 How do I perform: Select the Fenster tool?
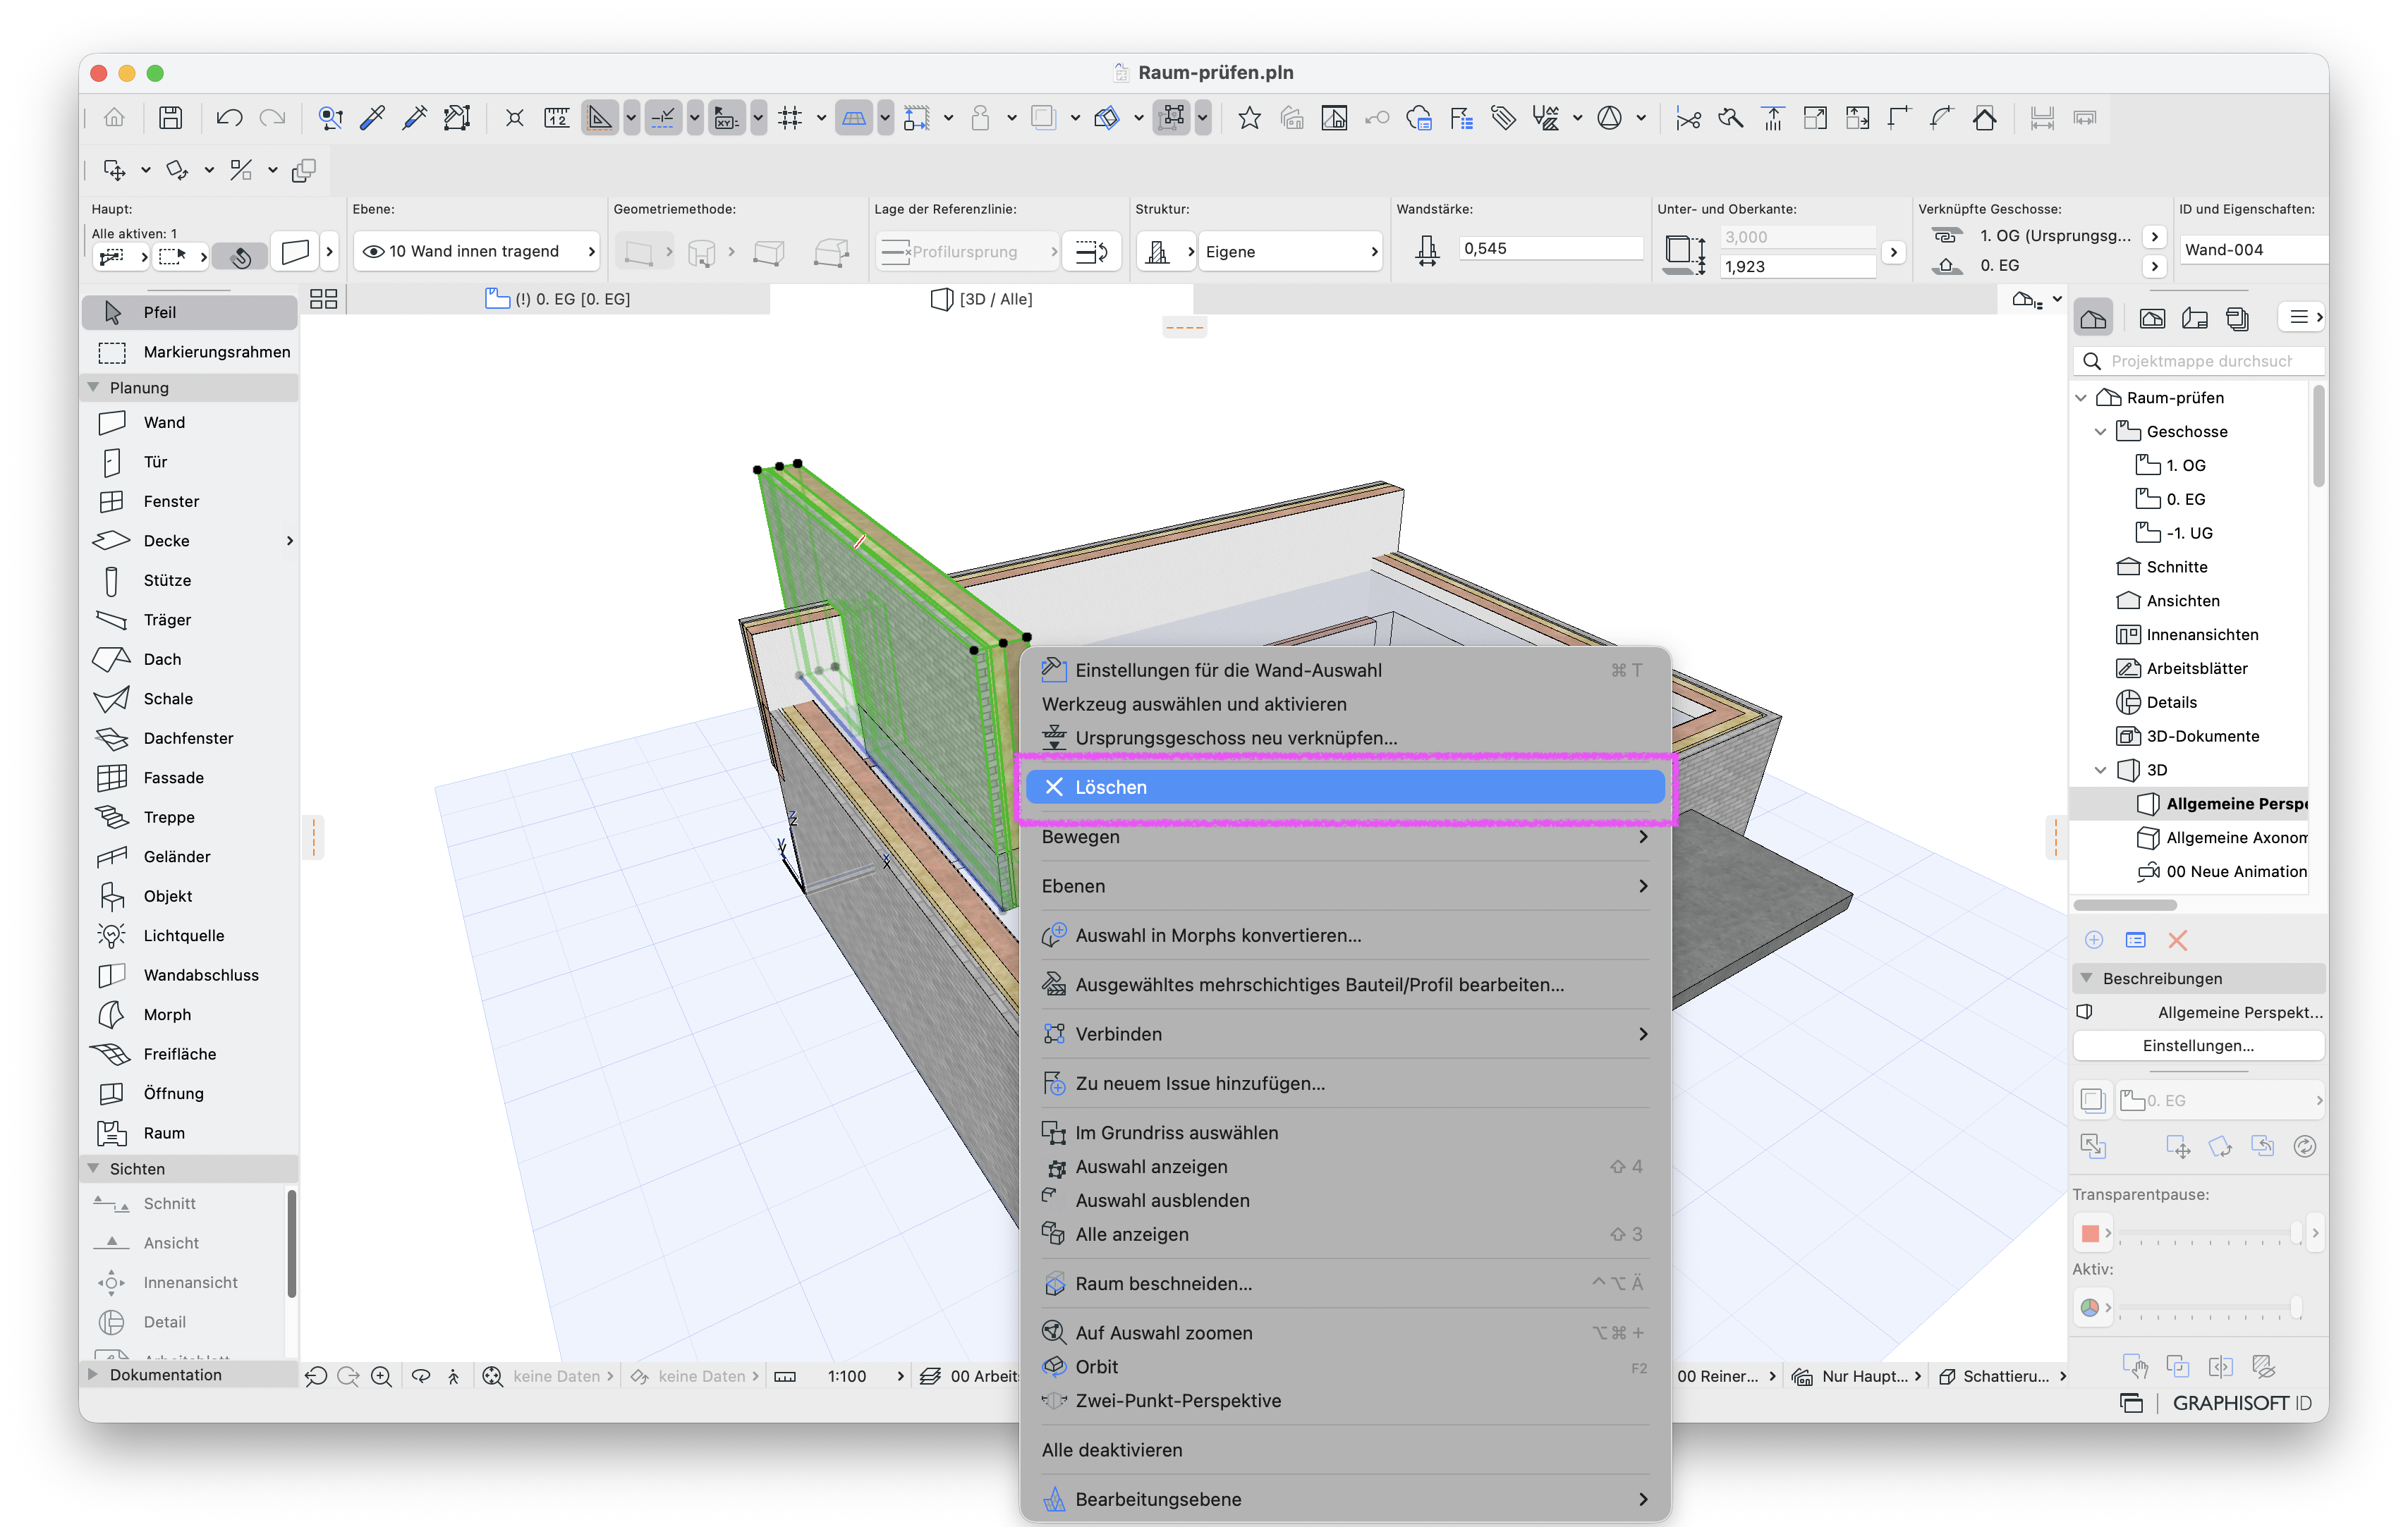(x=189, y=502)
